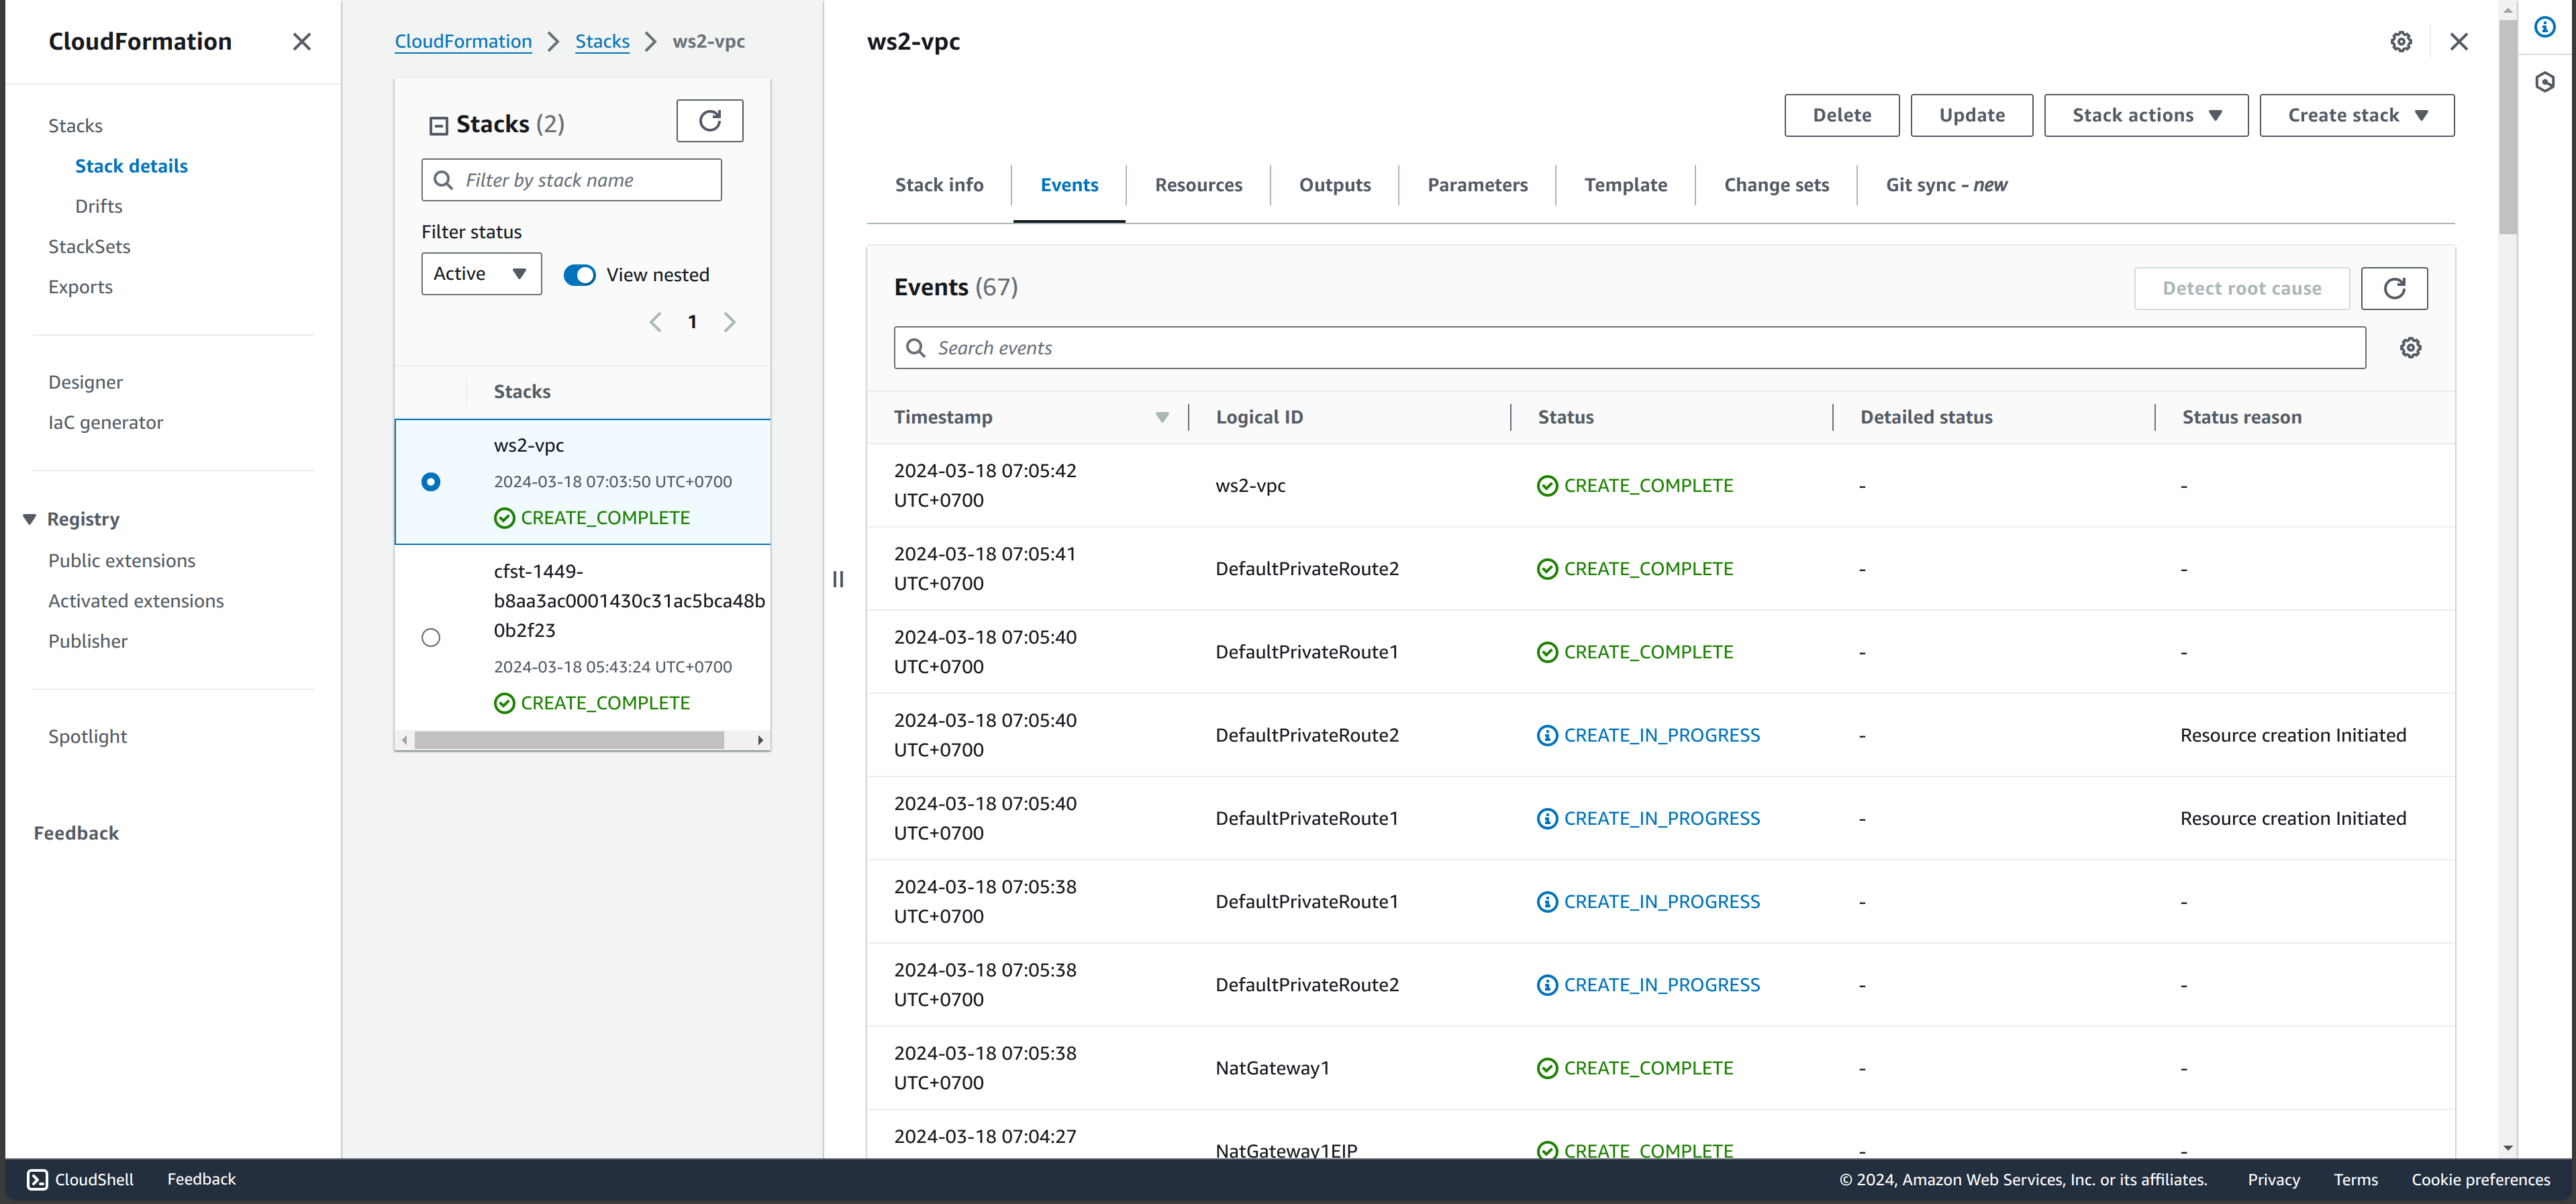2576x1204 pixels.
Task: Open the Active filter status dropdown
Action: [x=480, y=273]
